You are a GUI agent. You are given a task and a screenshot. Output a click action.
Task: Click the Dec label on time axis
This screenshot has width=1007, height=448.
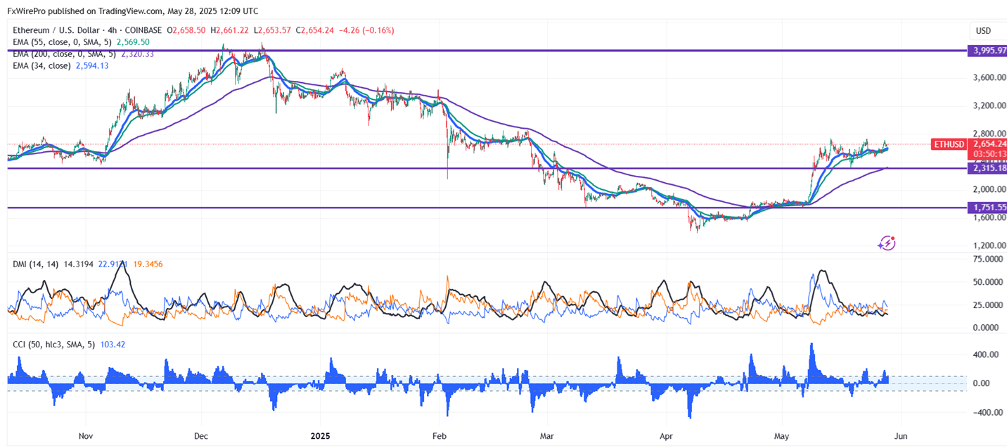200,436
